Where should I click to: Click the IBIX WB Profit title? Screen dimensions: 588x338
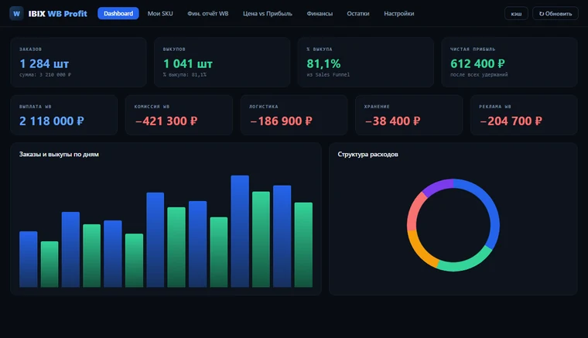point(58,14)
